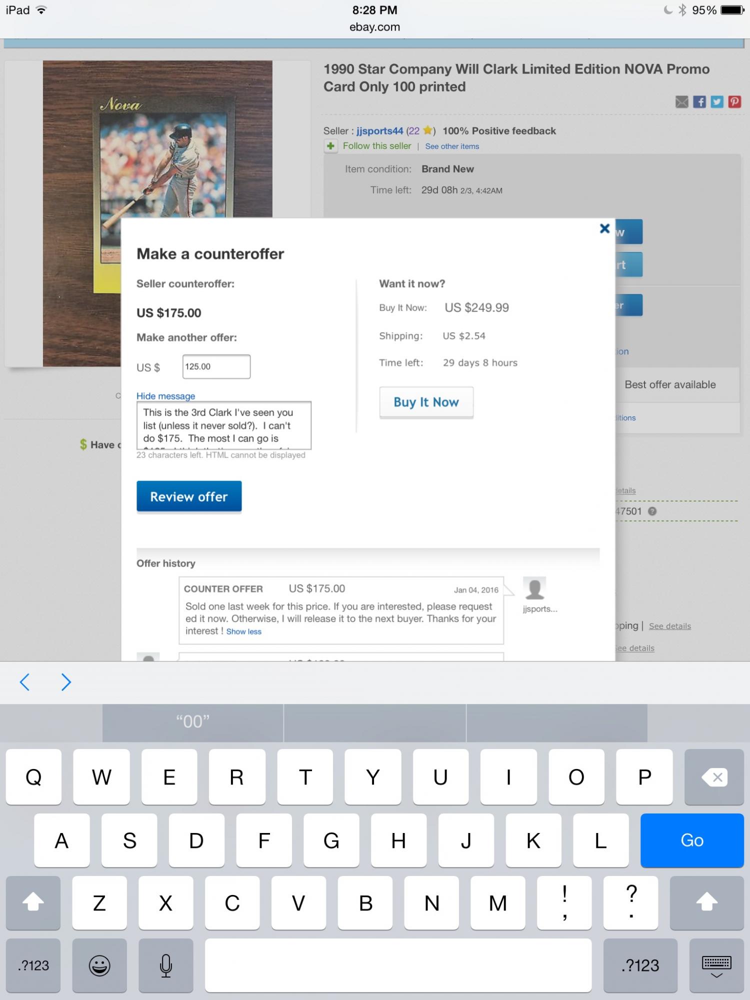750x1000 pixels.
Task: Dismiss the keyboard with hide-keyboard key
Action: [x=716, y=965]
